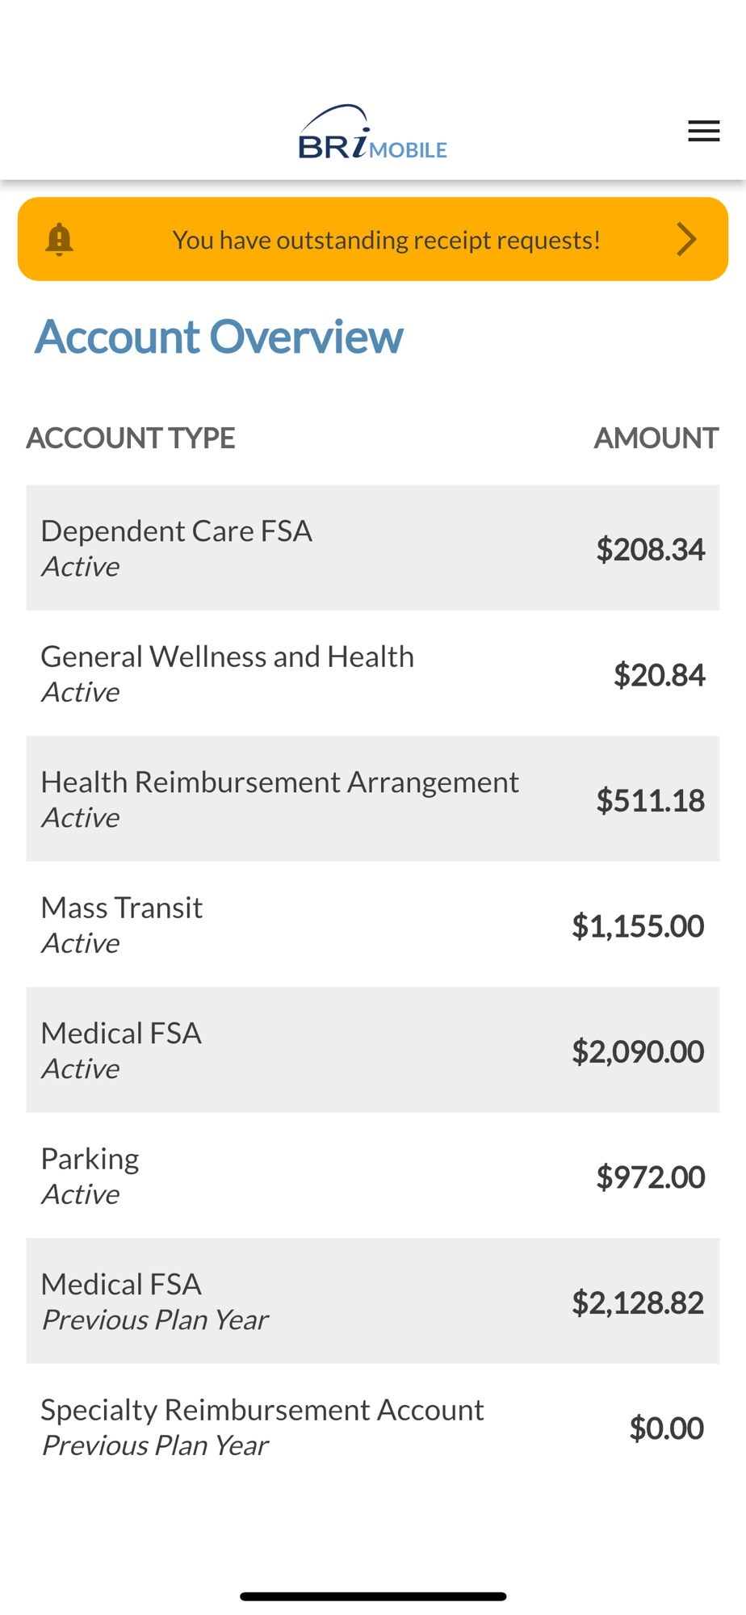Click the ACCOUNT TYPE column header
This screenshot has height=1615, width=746.
tap(131, 438)
